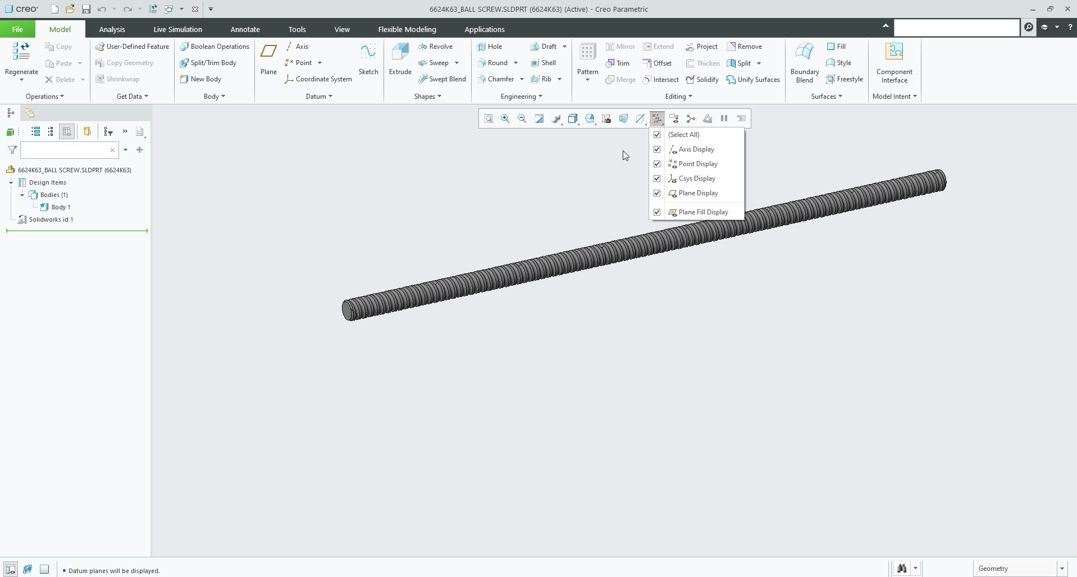The height and width of the screenshot is (577, 1077).
Task: Toggle the Select All datum display checkbox
Action: click(657, 134)
